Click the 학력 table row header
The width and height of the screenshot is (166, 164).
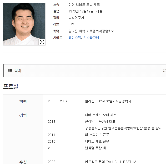(23, 101)
